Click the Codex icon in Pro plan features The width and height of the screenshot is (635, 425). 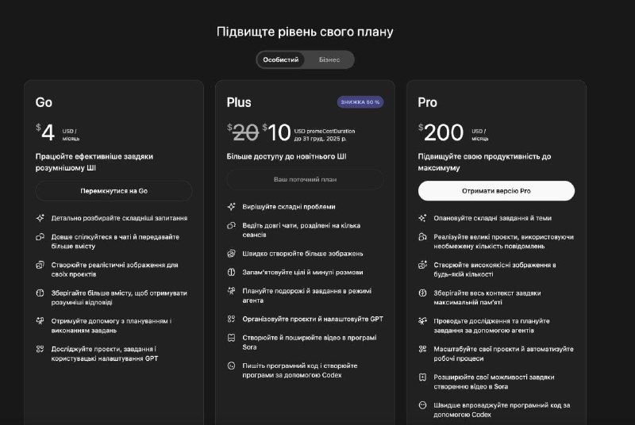pyautogui.click(x=422, y=405)
